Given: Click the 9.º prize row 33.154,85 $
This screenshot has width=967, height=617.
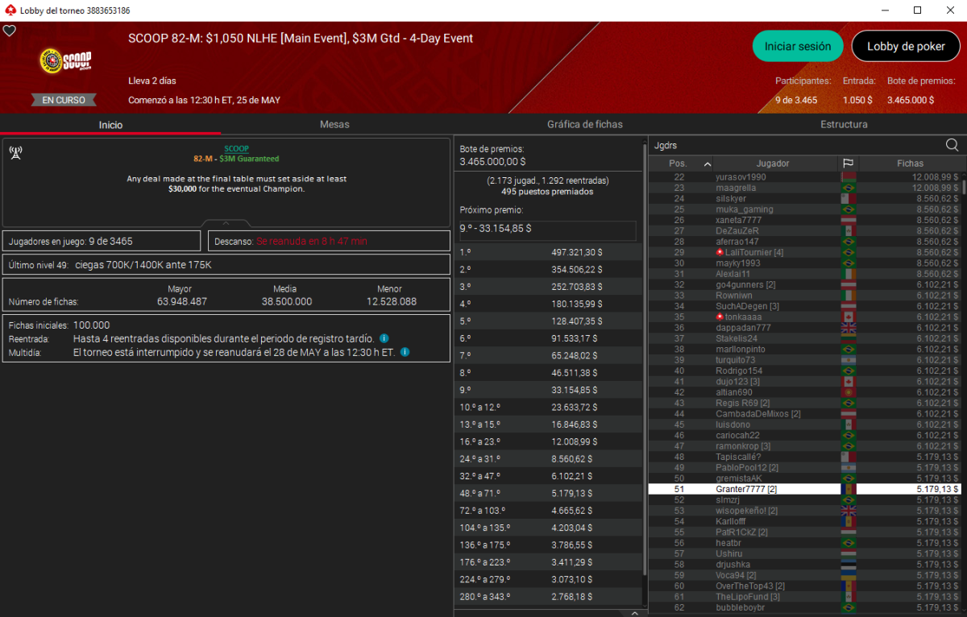Looking at the screenshot, I should coord(548,390).
